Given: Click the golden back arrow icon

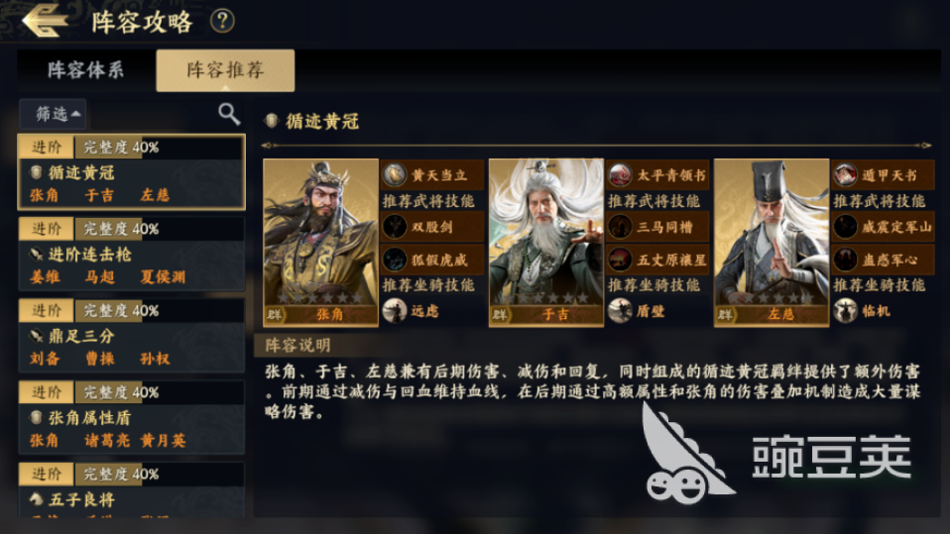Looking at the screenshot, I should tap(45, 21).
